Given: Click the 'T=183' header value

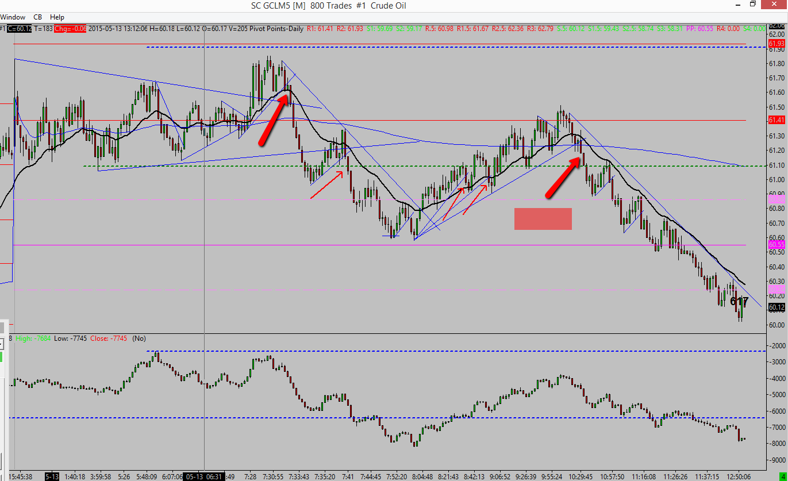Looking at the screenshot, I should [x=42, y=28].
